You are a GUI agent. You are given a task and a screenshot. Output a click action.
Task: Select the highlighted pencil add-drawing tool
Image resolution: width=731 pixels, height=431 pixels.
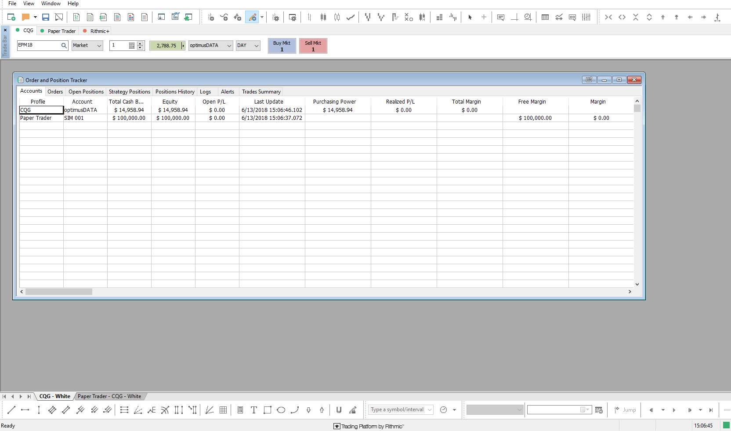tap(252, 17)
